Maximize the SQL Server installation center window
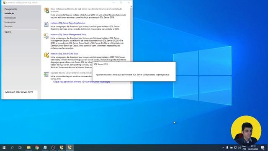This screenshot has width=268, height=151. point(121,3)
